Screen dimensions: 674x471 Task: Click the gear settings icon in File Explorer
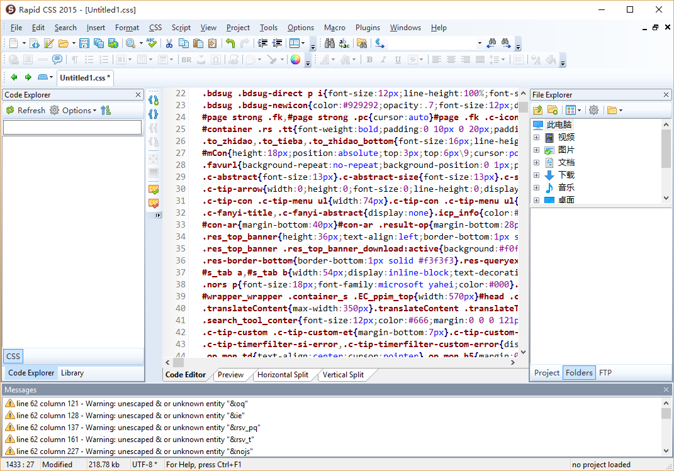click(x=593, y=110)
